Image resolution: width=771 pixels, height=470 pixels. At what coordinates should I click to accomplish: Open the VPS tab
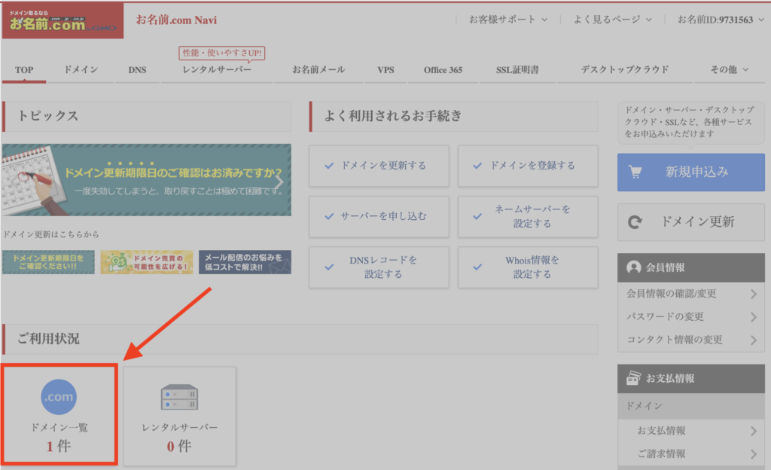coord(386,70)
